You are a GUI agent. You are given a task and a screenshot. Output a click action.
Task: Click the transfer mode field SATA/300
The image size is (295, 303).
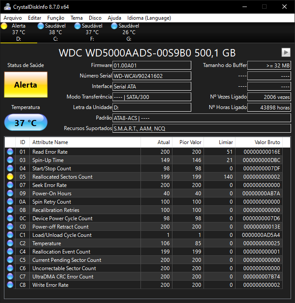point(152,97)
